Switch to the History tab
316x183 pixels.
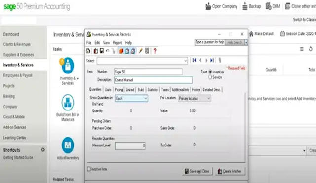click(196, 90)
